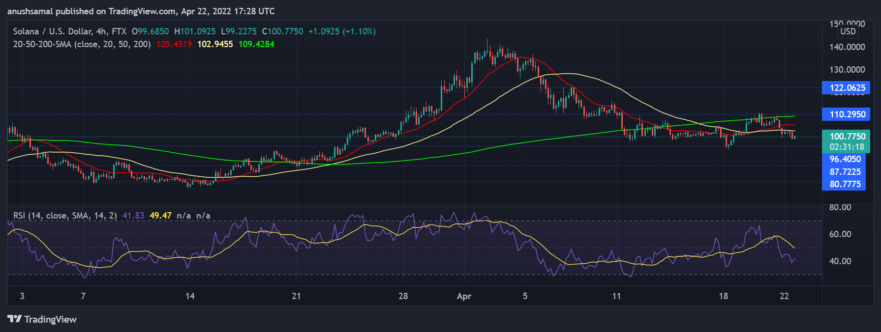Click the 96.4050 price level label
The height and width of the screenshot is (332, 881).
845,159
